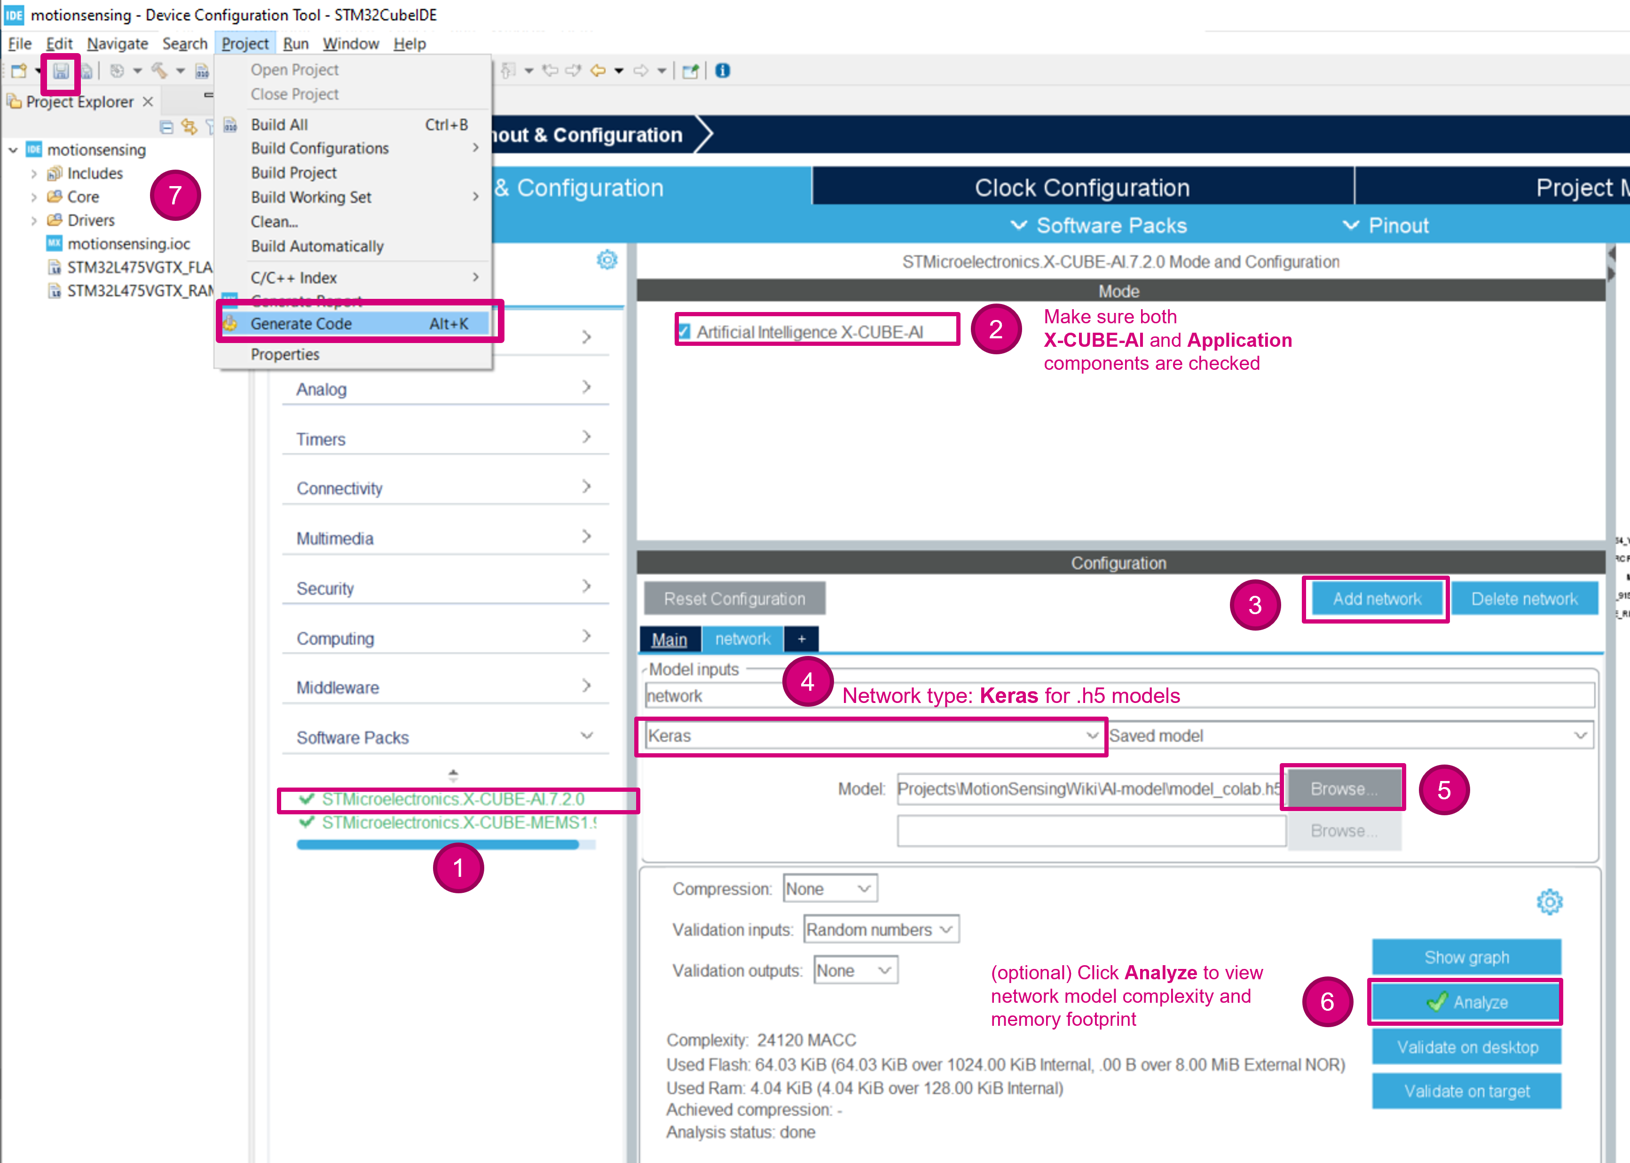Open the advanced settings gear beside Compression
Image resolution: width=1630 pixels, height=1163 pixels.
(1549, 902)
